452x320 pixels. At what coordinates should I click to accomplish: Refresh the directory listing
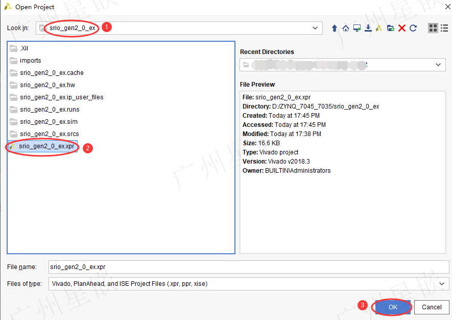coord(413,28)
